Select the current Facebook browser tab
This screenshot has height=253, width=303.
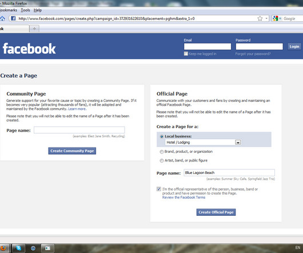(14, 29)
